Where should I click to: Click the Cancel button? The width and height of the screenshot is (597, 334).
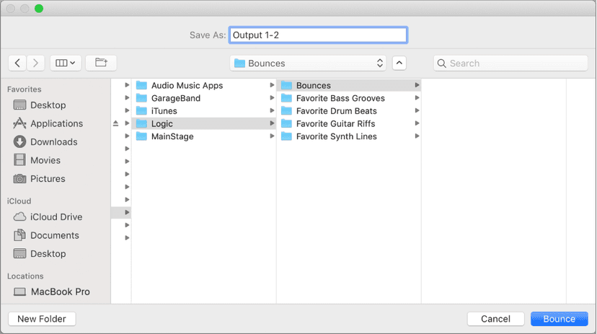(x=495, y=319)
